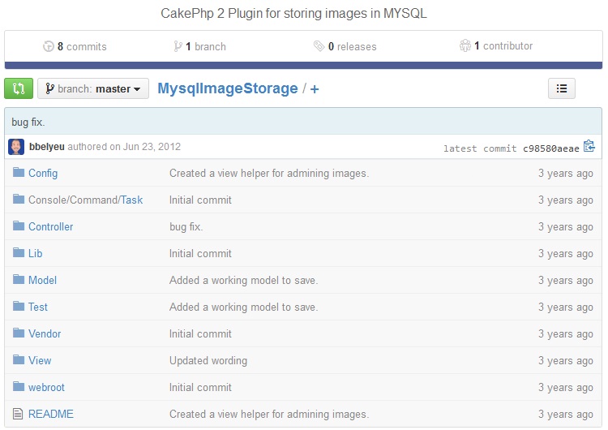Viewport: 608px width, 430px height.
Task: Open Controller row 'bug fix.' commit message
Action: [x=186, y=226]
